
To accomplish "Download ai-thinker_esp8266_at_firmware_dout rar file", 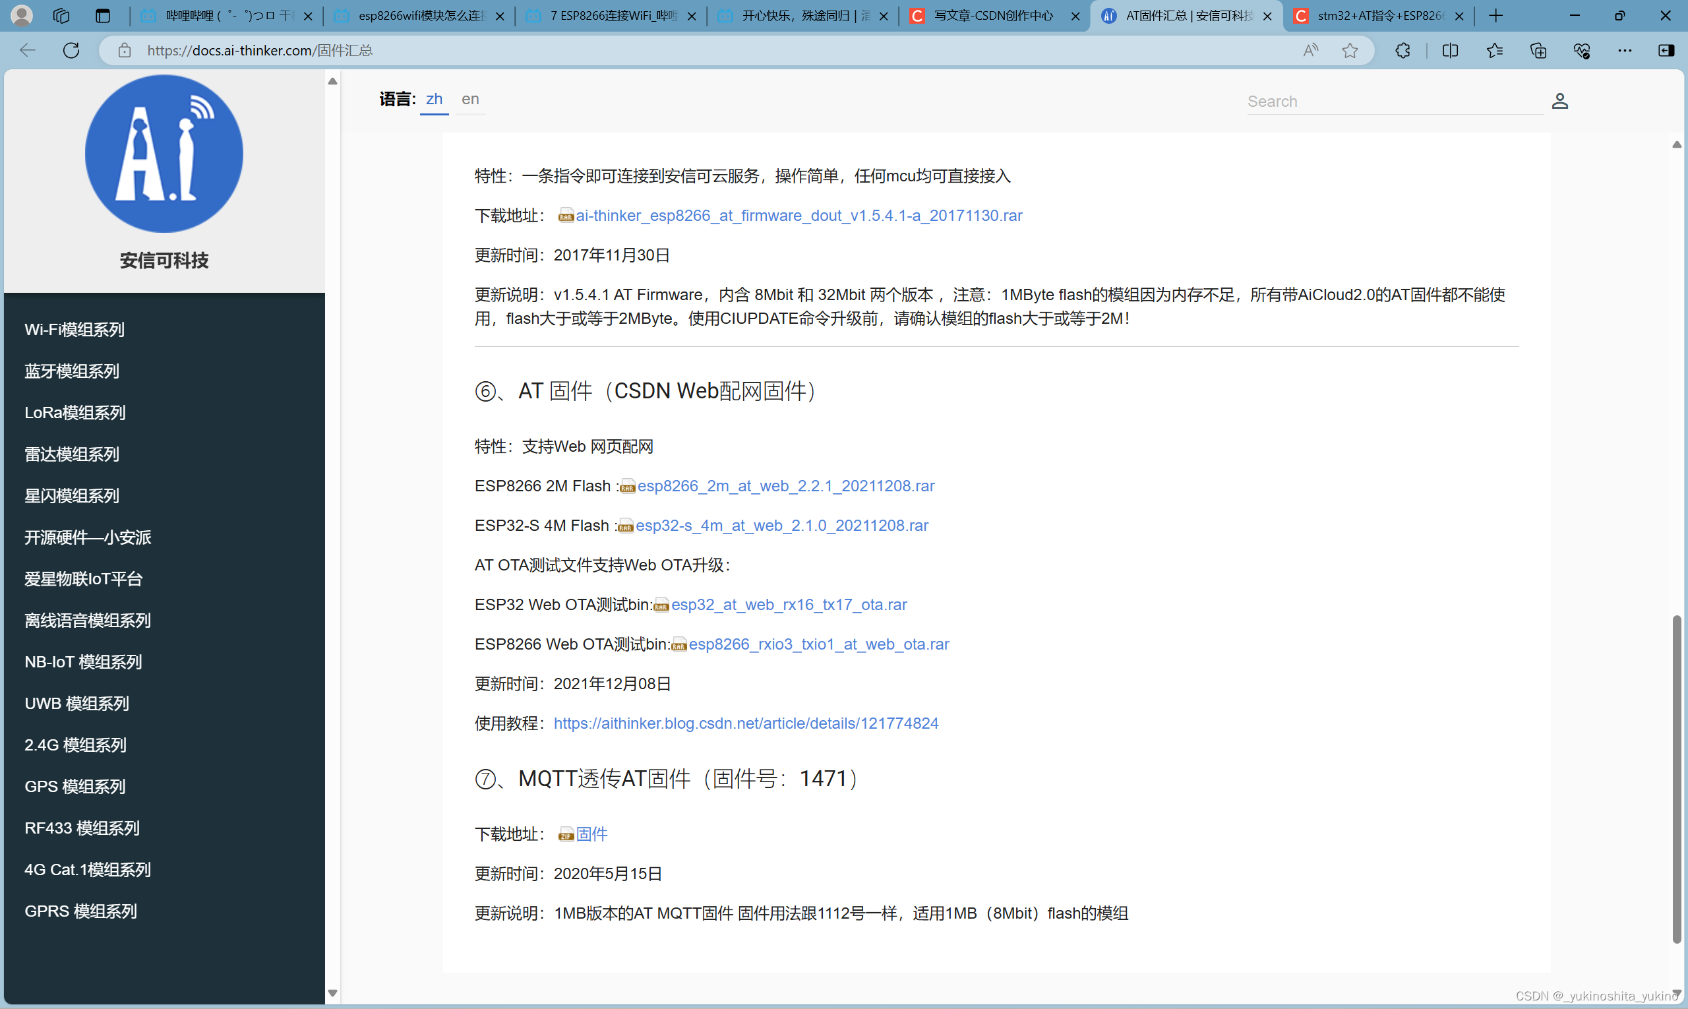I will pyautogui.click(x=799, y=216).
